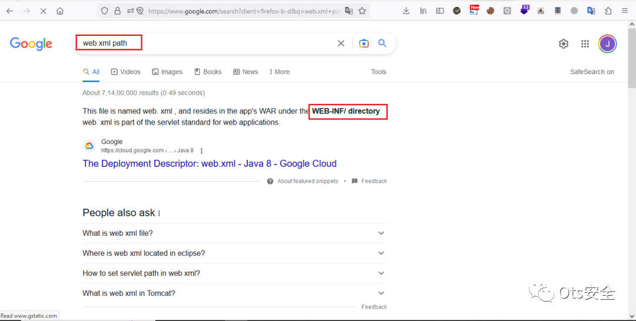Submit search with the magnifier button
Screen dimensions: 636x321
[x=382, y=43]
